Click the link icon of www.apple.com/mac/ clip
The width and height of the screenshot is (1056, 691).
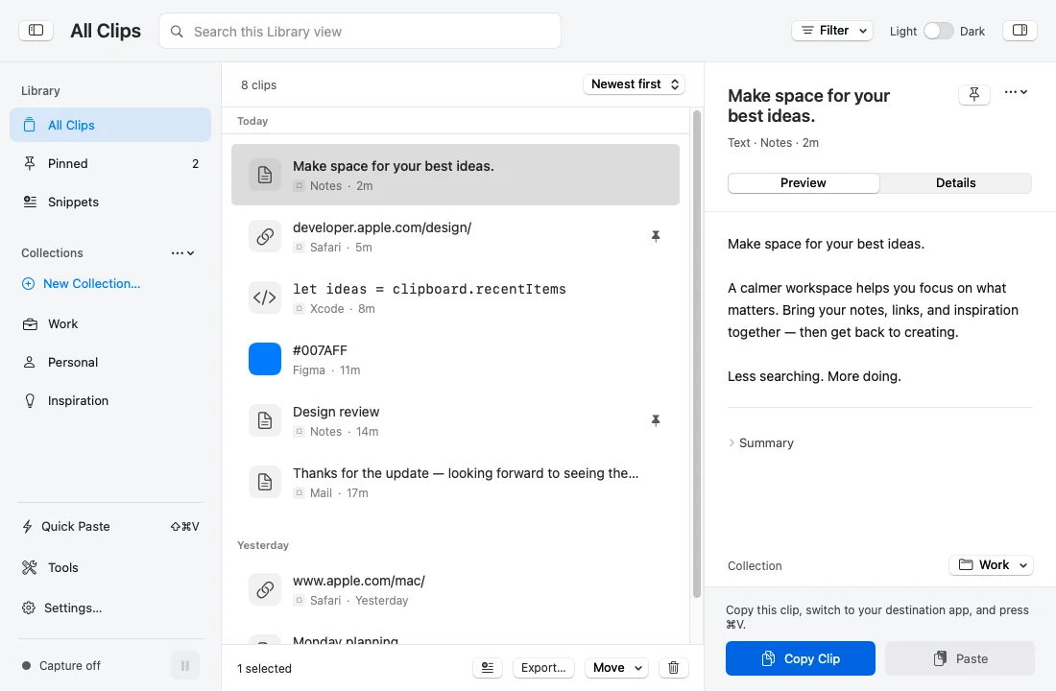coord(265,589)
